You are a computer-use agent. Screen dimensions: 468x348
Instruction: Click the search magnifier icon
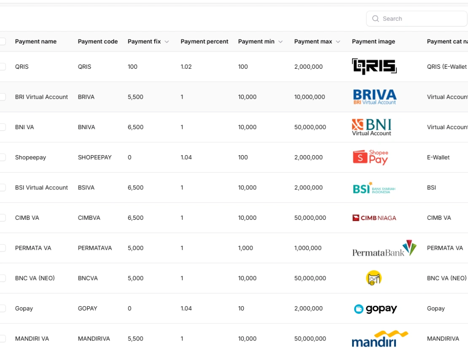click(375, 19)
